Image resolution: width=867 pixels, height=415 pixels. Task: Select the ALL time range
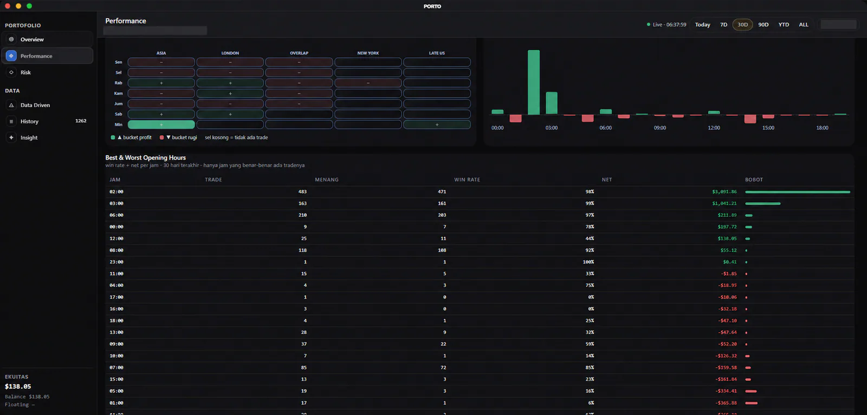click(804, 25)
